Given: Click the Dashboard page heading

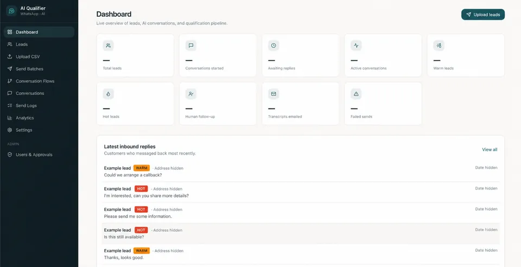Looking at the screenshot, I should tap(113, 14).
